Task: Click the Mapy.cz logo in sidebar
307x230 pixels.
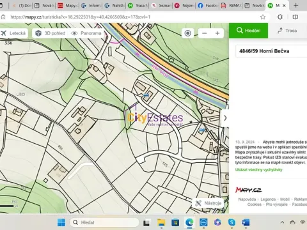Action: coord(248,190)
